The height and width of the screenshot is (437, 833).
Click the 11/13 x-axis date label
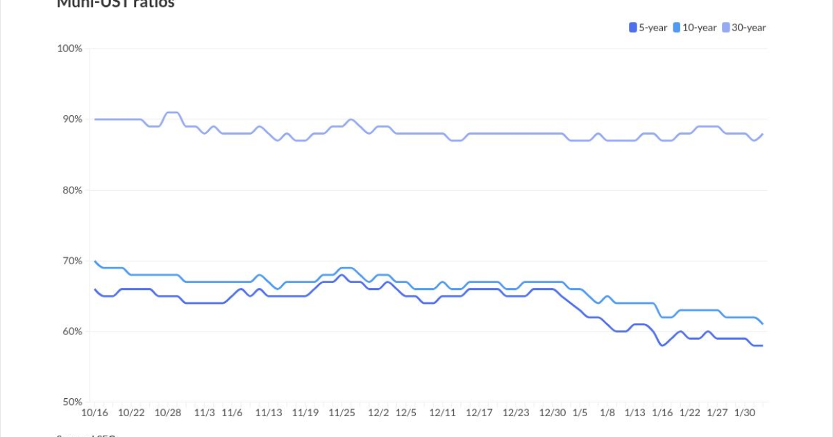[269, 413]
